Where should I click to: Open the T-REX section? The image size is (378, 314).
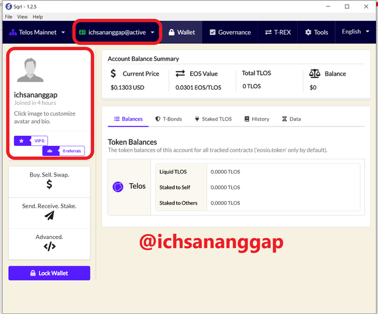coord(278,32)
